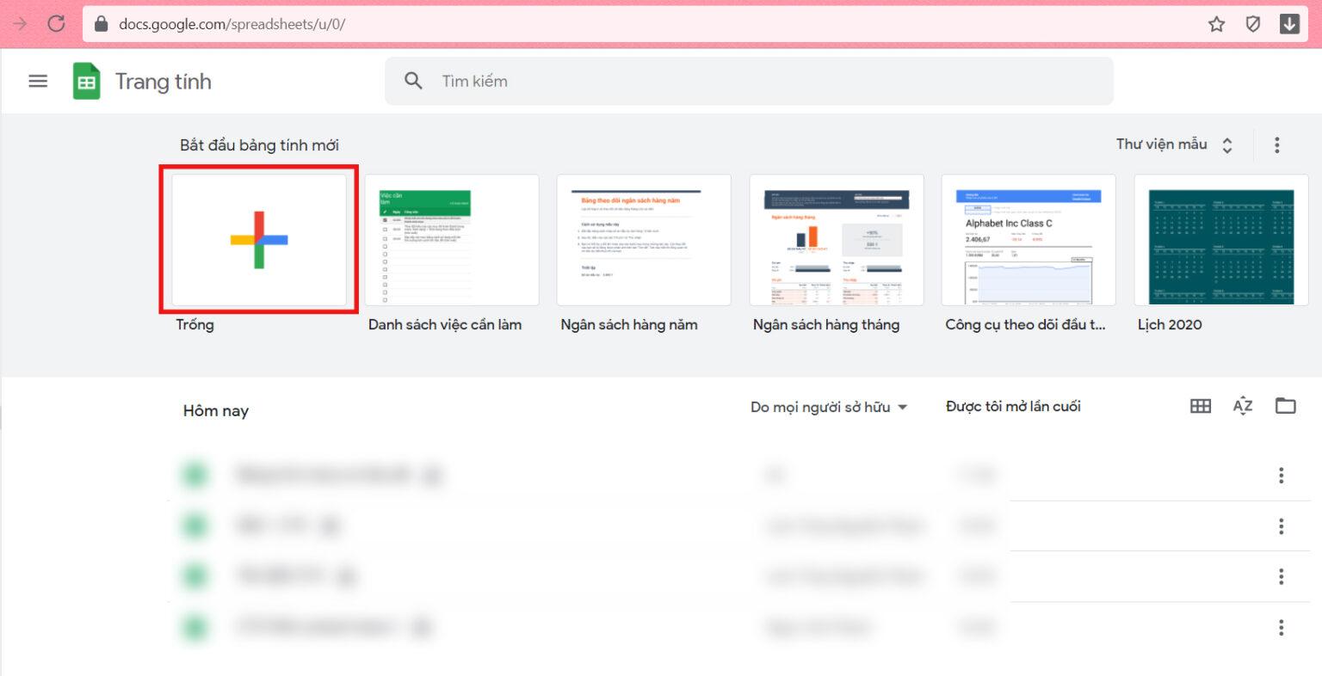Click the Trang tính title
This screenshot has height=676, width=1322.
pyautogui.click(x=164, y=82)
